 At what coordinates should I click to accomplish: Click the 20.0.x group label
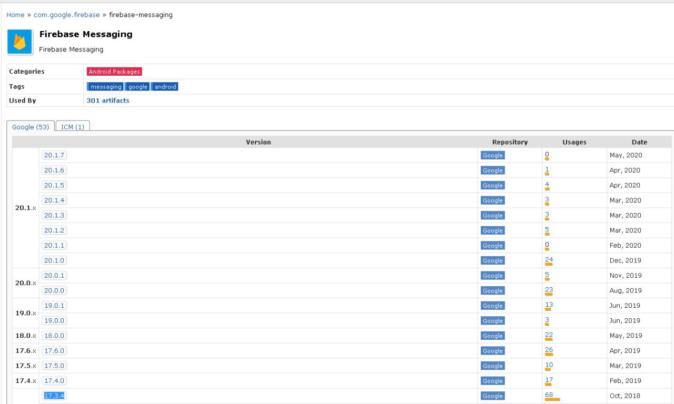coord(26,283)
